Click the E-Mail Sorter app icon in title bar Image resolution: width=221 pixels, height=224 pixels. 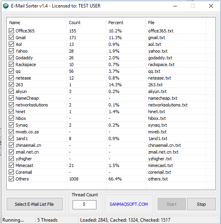(x=6, y=6)
